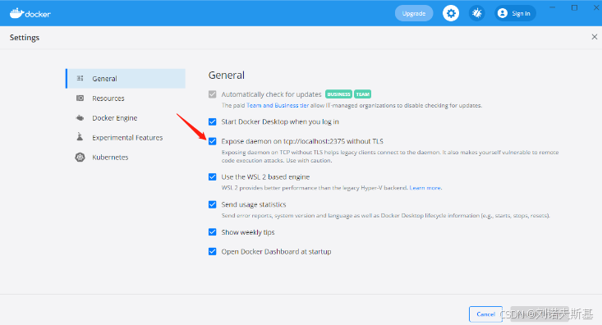This screenshot has height=325, width=602.
Task: Click the BUSINESS badge
Action: [x=338, y=94]
